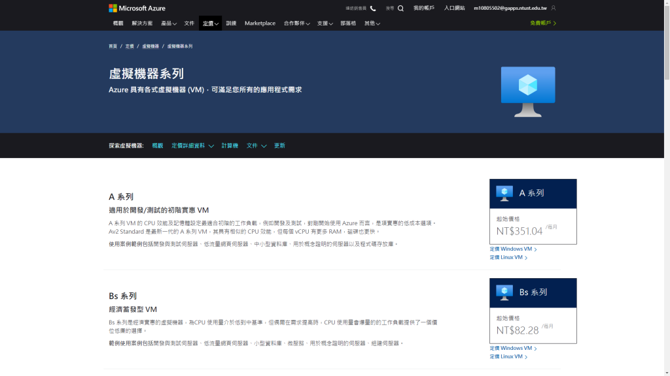Open Marketplace menu item

click(260, 23)
